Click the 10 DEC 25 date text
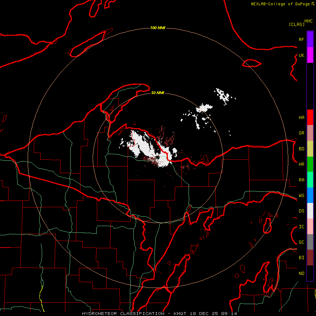316x316 pixels. click(x=204, y=314)
